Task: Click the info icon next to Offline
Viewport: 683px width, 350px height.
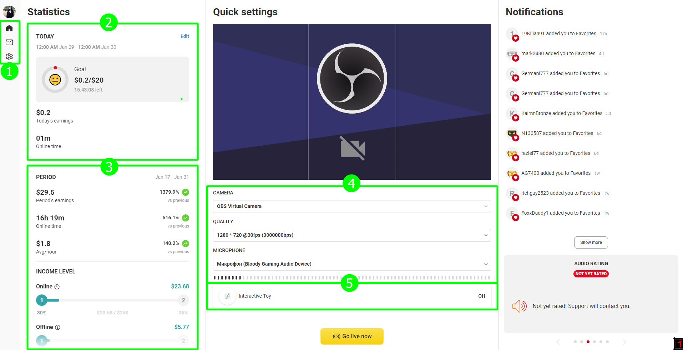Action: point(58,327)
